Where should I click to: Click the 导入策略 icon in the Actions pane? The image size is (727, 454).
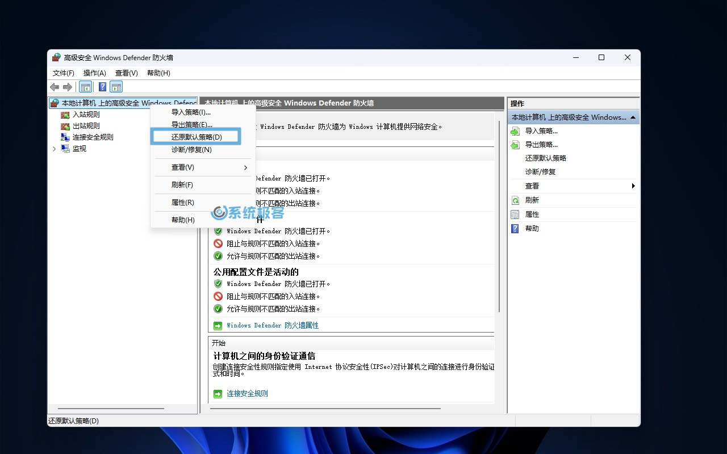(515, 131)
